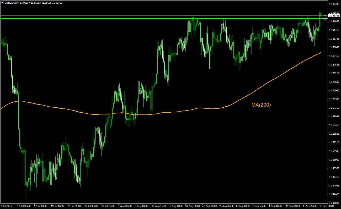The height and width of the screenshot is (209, 341).
Task: Click the 11.38835 price axis label
Action: coord(334,203)
